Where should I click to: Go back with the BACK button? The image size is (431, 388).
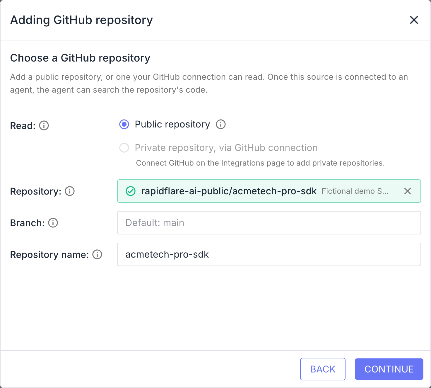pyautogui.click(x=323, y=369)
